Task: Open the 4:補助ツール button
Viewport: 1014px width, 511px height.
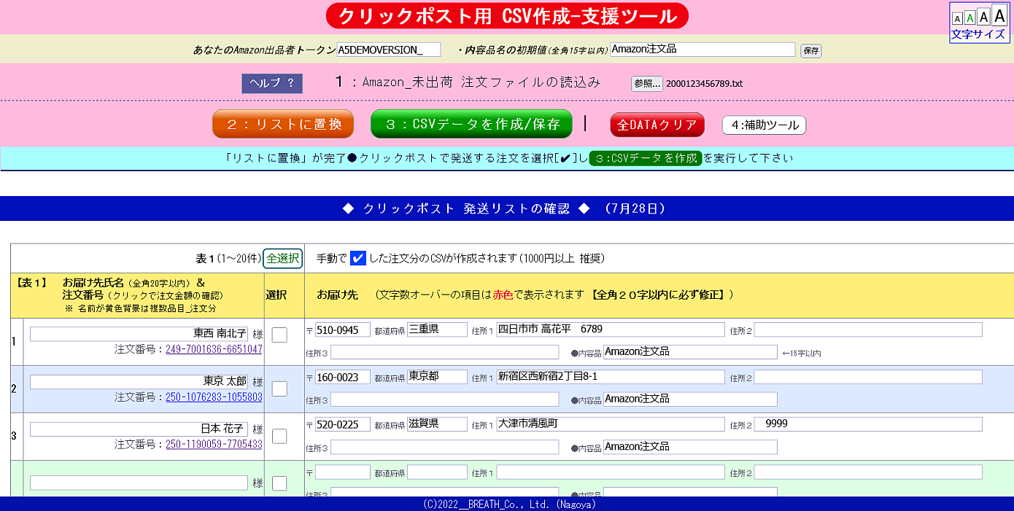Action: point(764,125)
